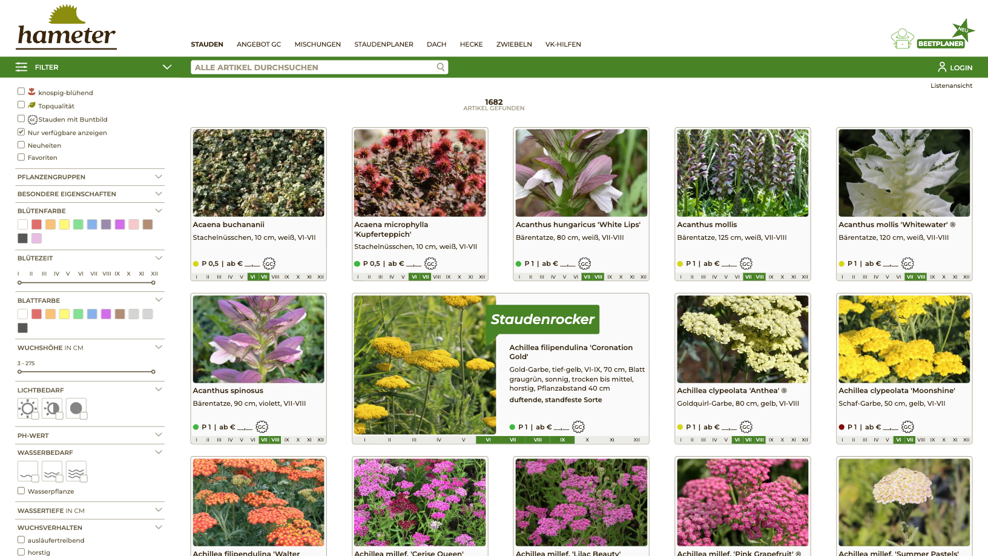988x556 pixels.
Task: Select the full sun Lichtbedarf icon
Action: [27, 408]
